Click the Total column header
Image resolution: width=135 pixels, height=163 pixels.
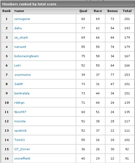127,11
